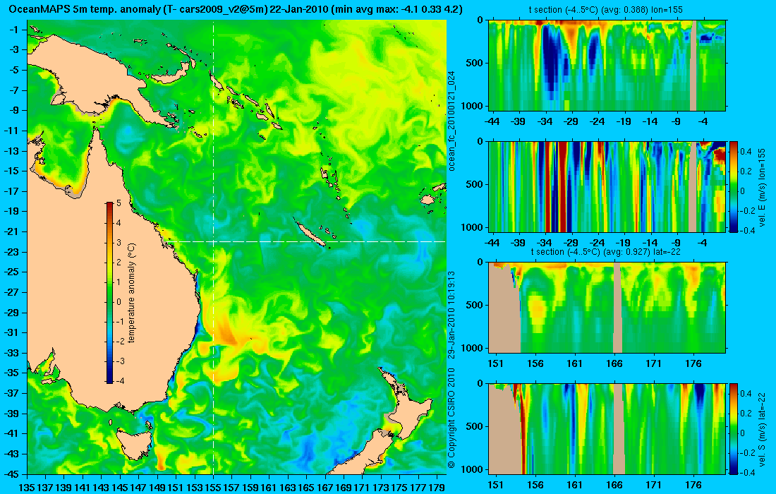Click longitude tick '145' on main map

tap(120, 488)
